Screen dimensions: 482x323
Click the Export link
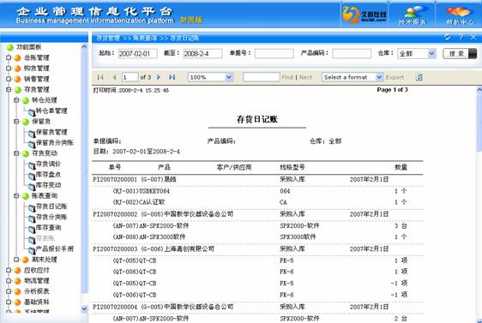pos(395,77)
